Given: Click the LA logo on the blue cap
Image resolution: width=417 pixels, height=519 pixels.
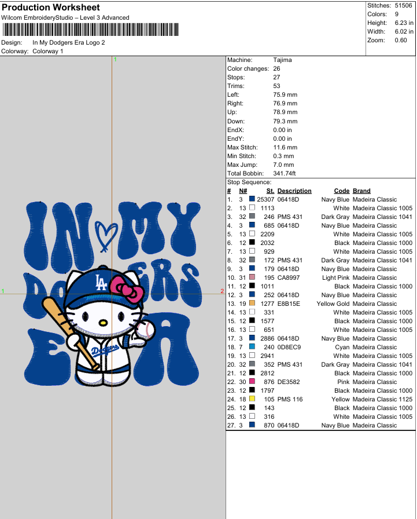Looking at the screenshot, I should click(x=101, y=282).
